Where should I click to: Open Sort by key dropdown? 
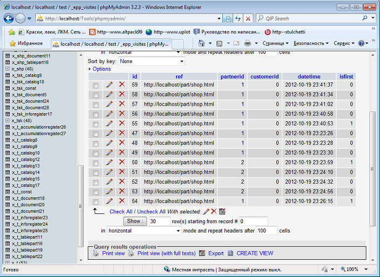(152, 61)
